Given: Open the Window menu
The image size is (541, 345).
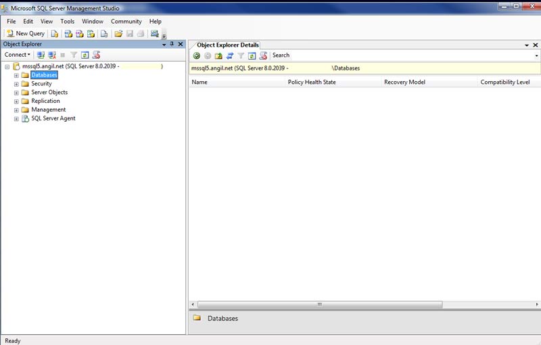Looking at the screenshot, I should pyautogui.click(x=93, y=22).
